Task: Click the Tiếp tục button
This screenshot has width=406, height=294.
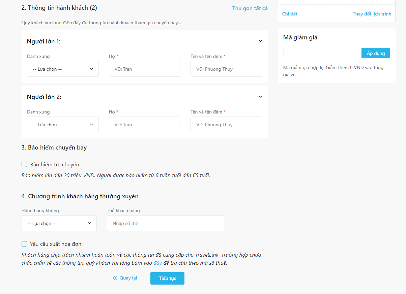Action: [167, 279]
